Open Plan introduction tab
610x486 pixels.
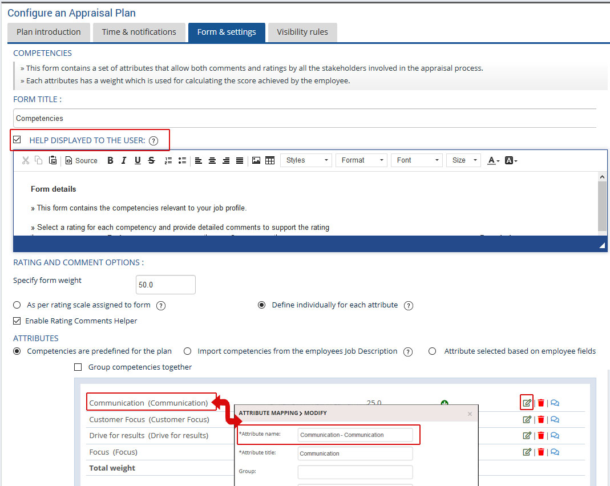coord(49,33)
